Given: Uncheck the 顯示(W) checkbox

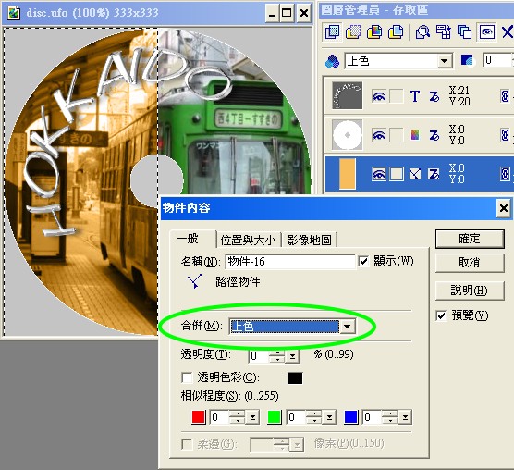Looking at the screenshot, I should point(363,262).
